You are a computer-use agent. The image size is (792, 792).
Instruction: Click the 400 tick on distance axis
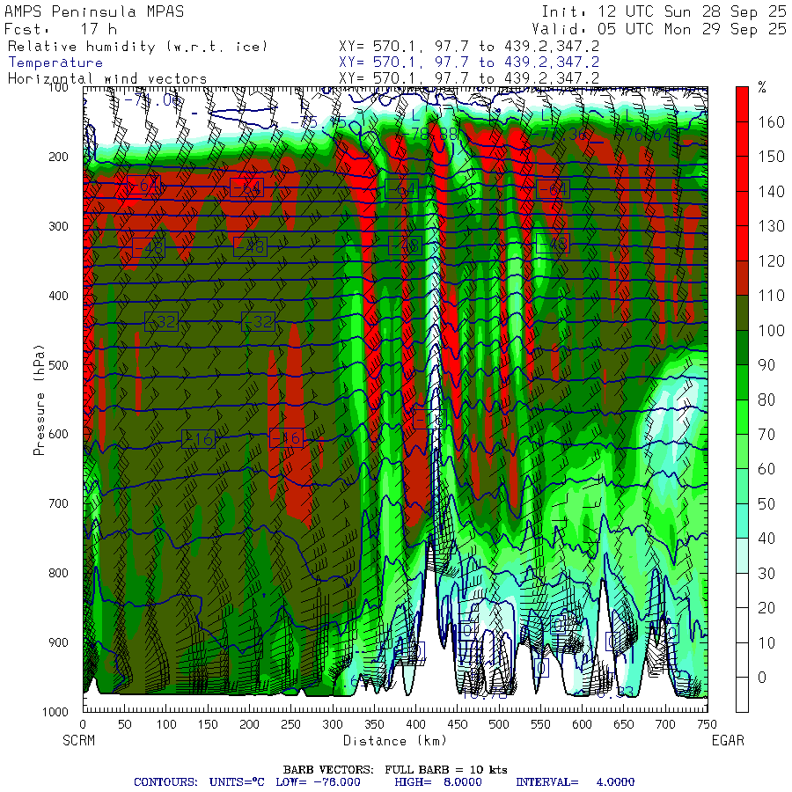pyautogui.click(x=415, y=724)
